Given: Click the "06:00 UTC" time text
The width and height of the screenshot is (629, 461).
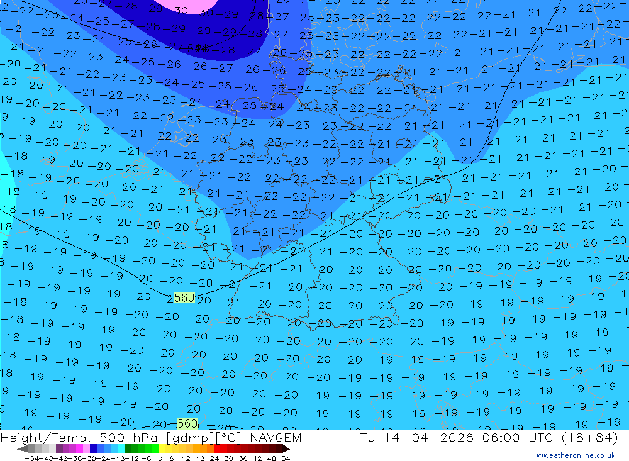Looking at the screenshot, I should pyautogui.click(x=518, y=437).
